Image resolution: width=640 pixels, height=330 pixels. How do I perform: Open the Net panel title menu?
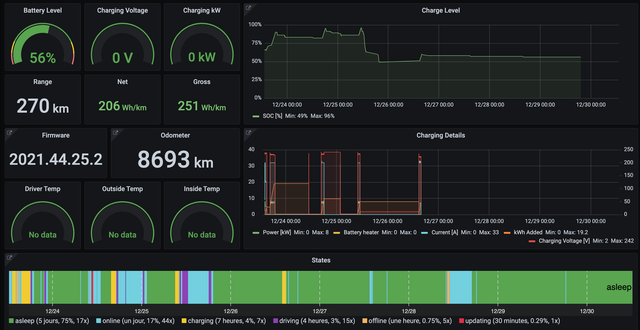point(122,82)
